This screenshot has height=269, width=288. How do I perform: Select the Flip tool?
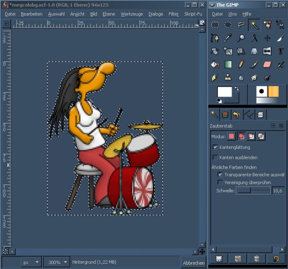coord(267,51)
